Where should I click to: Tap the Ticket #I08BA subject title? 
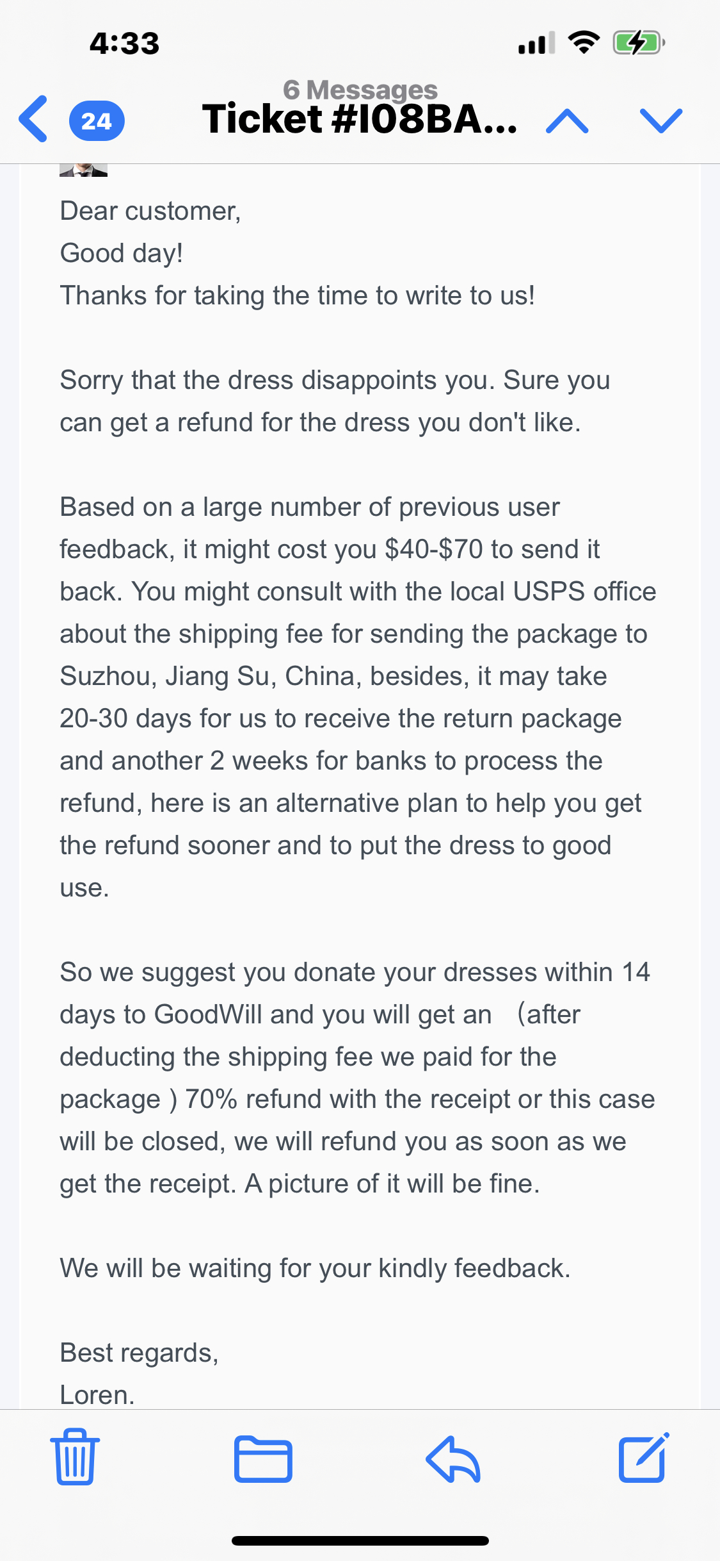(x=360, y=120)
